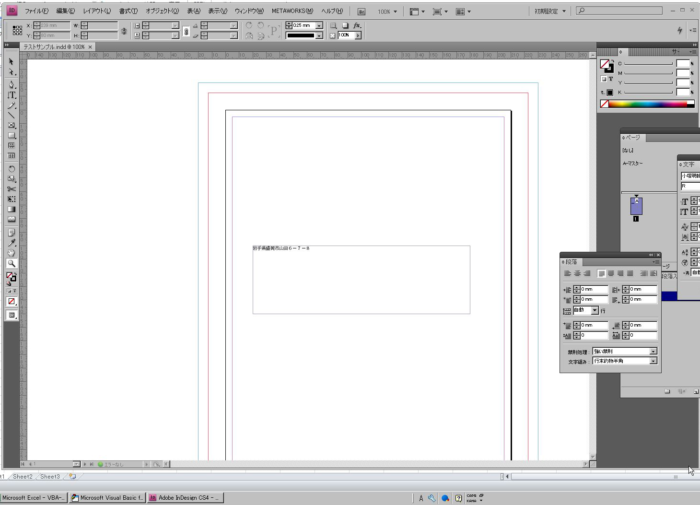Toggle constrain scale percentages chain link
Viewport: 700px width, 505px height.
(x=187, y=31)
